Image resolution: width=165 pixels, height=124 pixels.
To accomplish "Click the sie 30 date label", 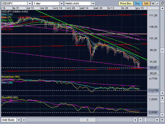I will pyautogui.click(x=44, y=8).
